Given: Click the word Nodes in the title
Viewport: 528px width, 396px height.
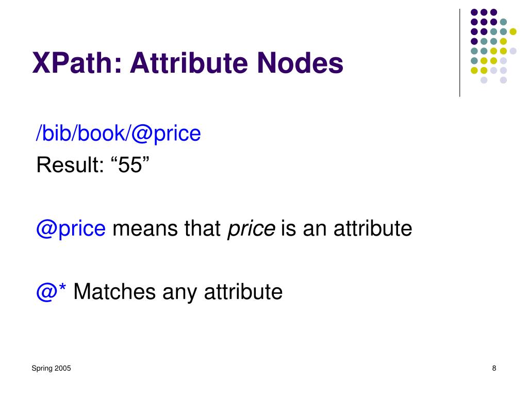Looking at the screenshot, I should coord(300,63).
